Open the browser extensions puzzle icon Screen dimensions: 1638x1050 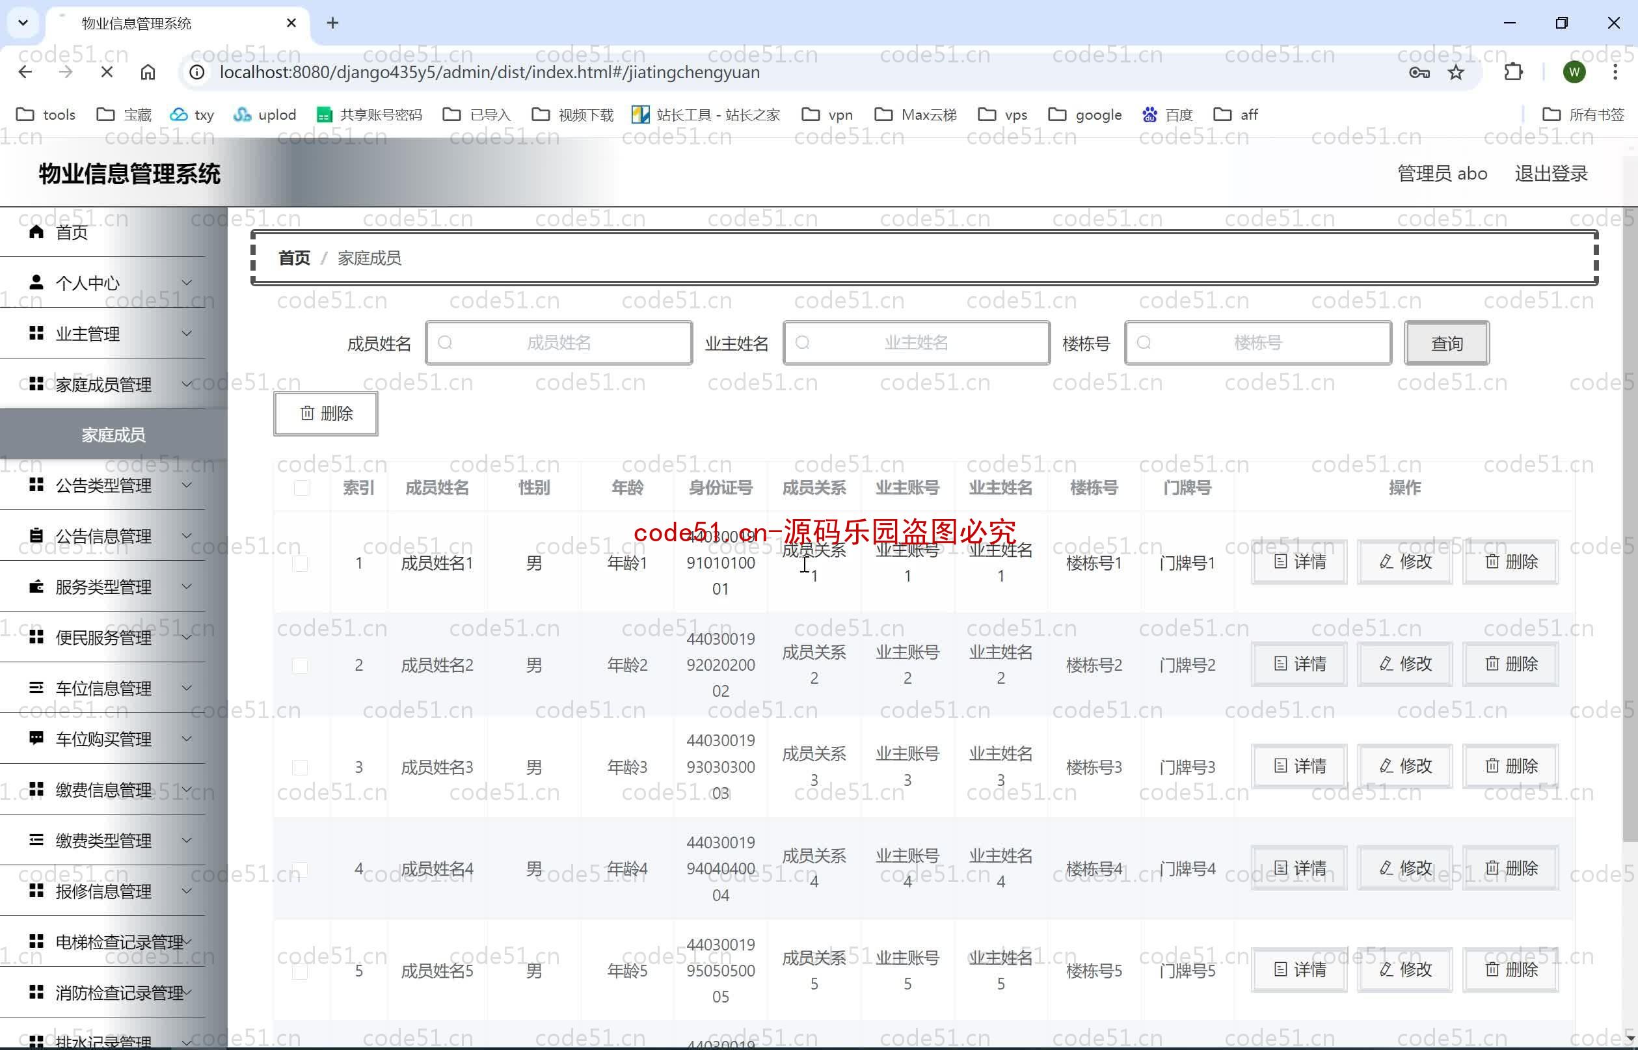[1513, 72]
